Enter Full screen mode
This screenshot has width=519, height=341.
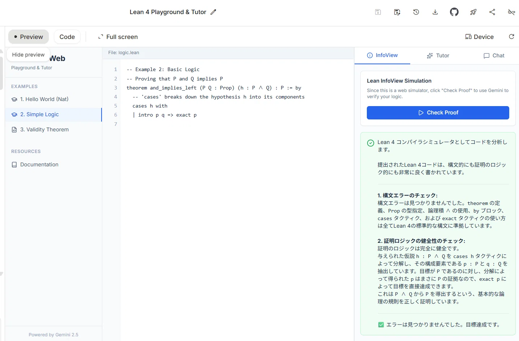pyautogui.click(x=118, y=37)
